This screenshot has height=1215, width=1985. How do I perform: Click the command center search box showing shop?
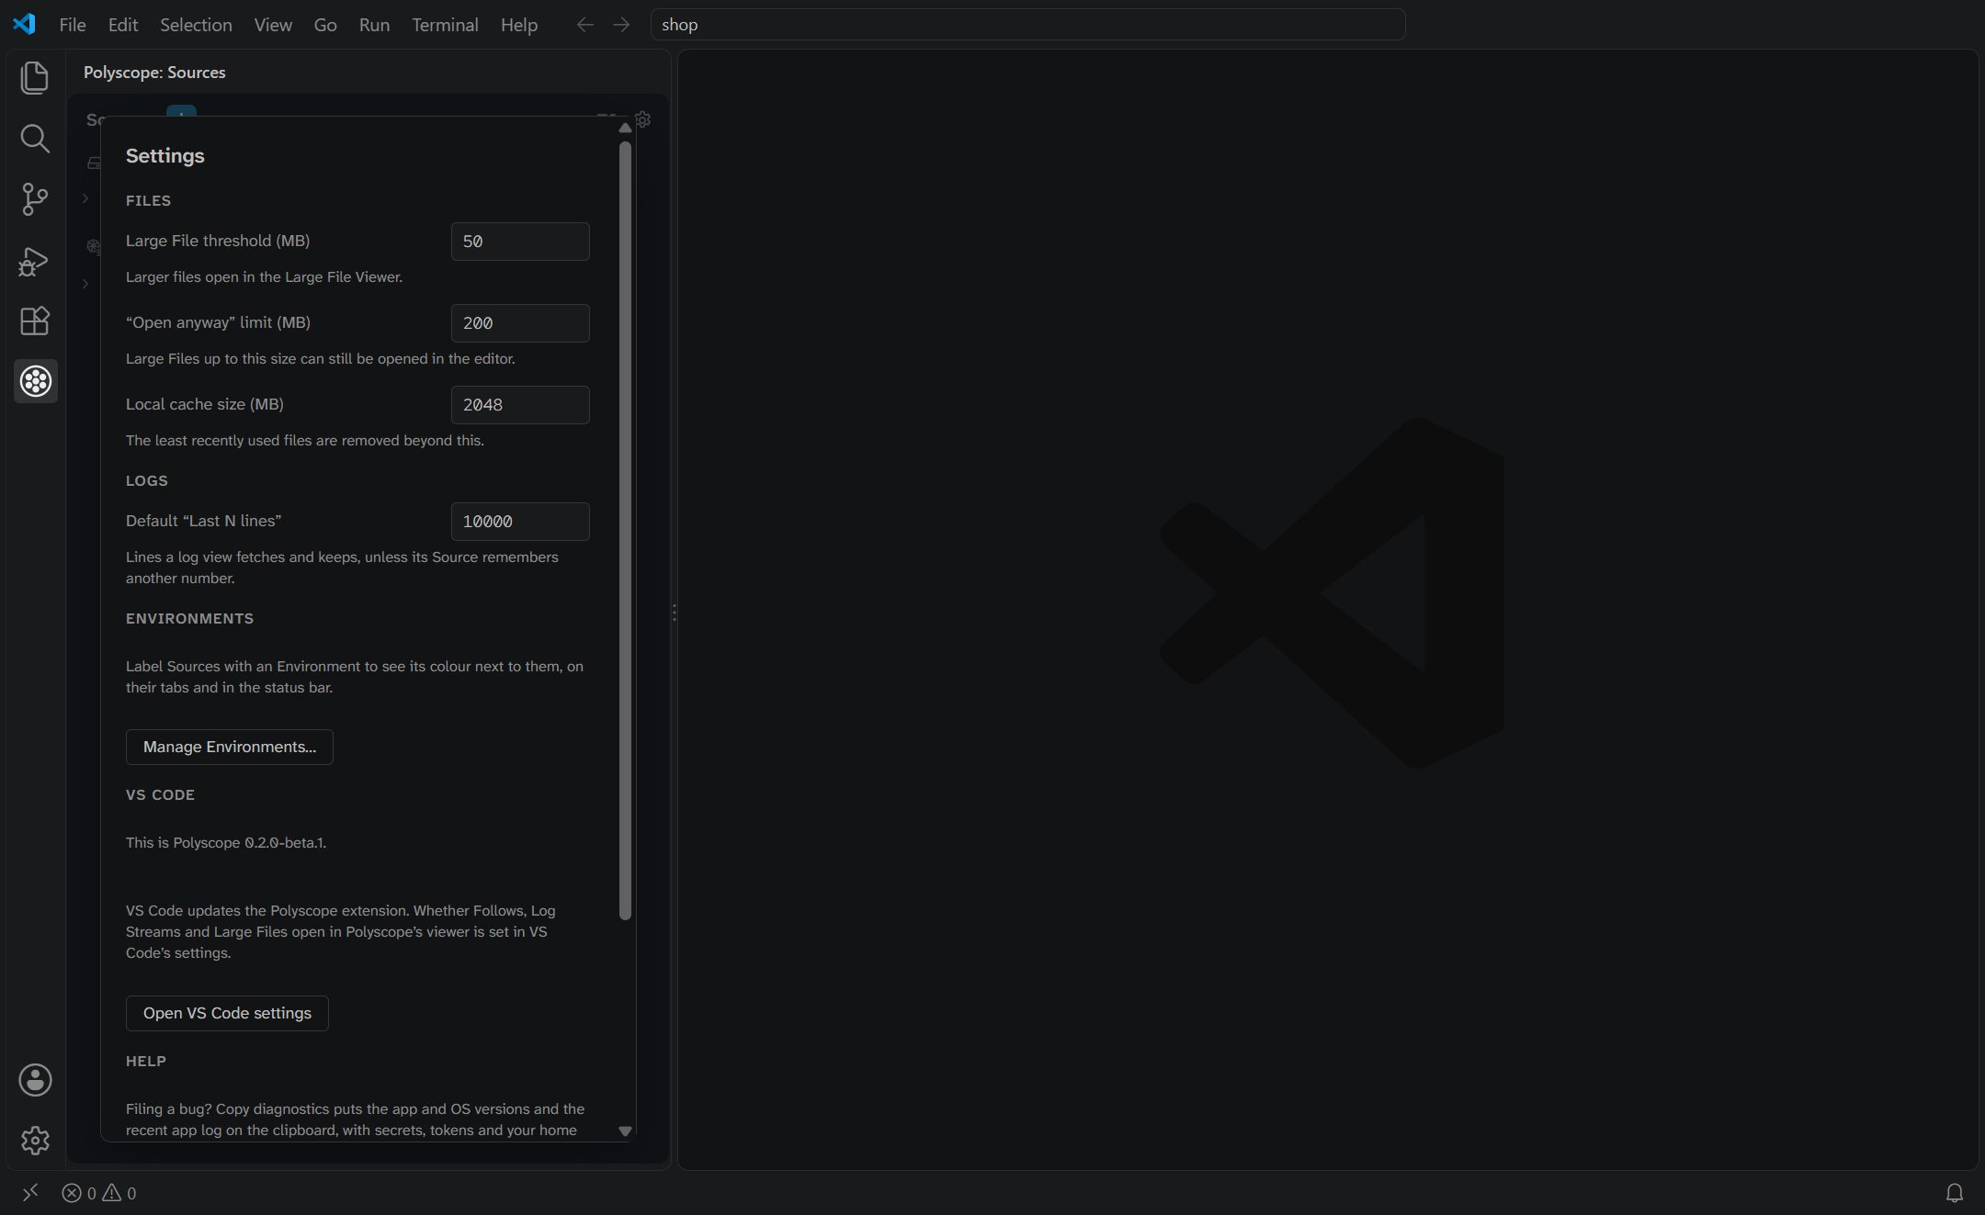1027,25
